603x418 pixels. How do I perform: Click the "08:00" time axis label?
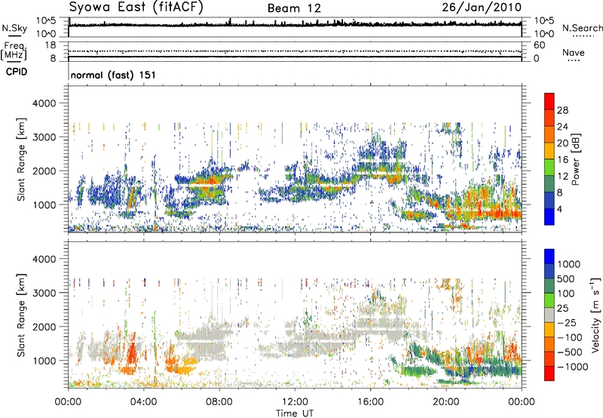tap(219, 402)
